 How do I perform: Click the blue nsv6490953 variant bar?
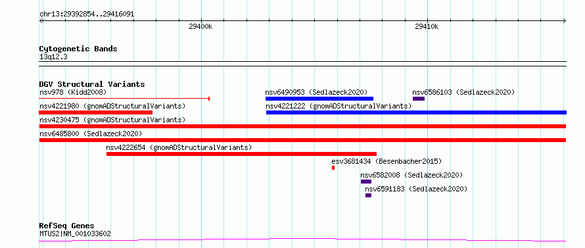pyautogui.click(x=319, y=99)
